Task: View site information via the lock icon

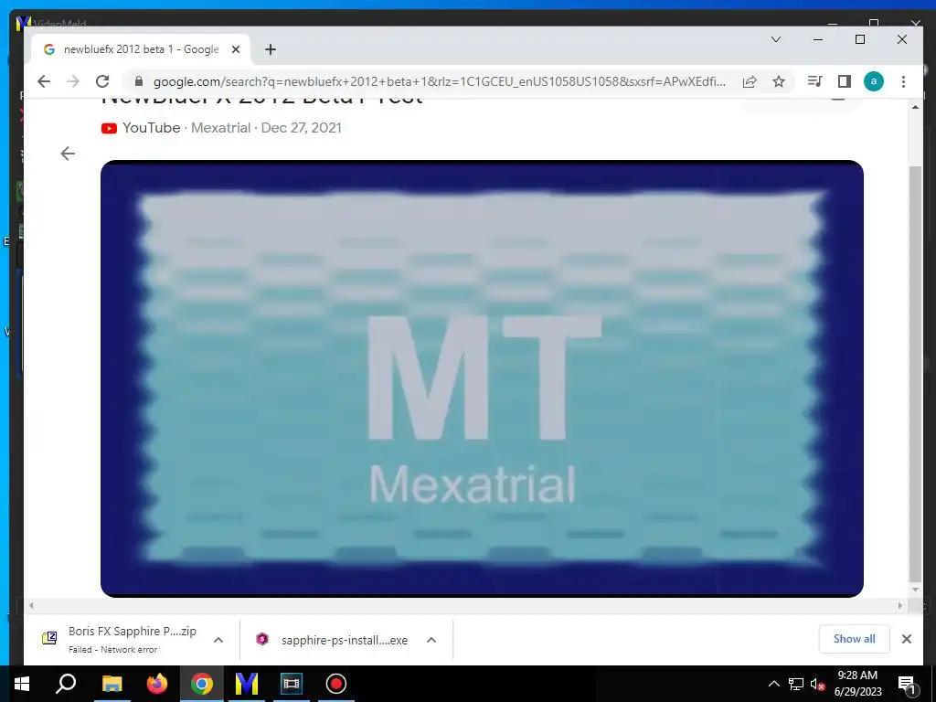Action: coord(139,81)
